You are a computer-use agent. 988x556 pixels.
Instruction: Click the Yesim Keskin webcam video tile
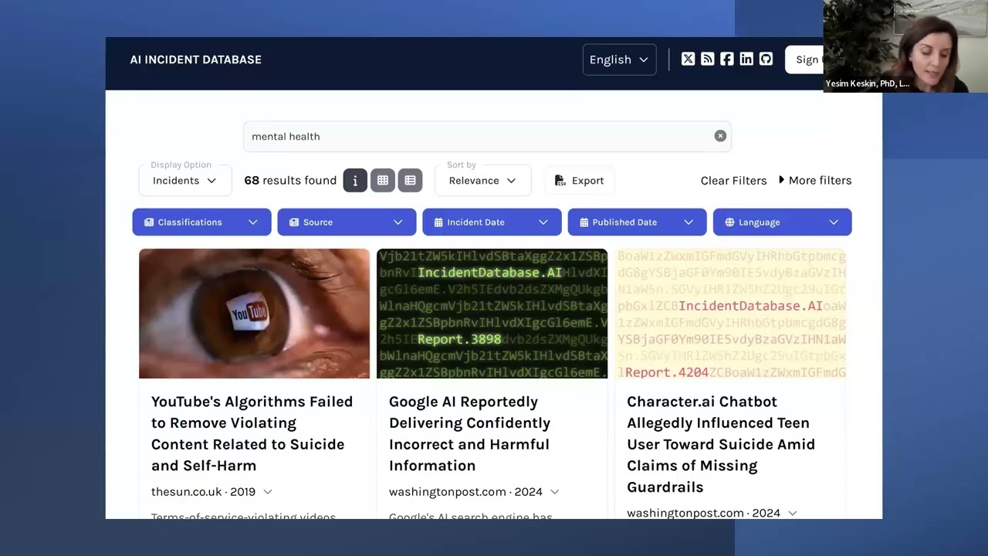(x=905, y=46)
